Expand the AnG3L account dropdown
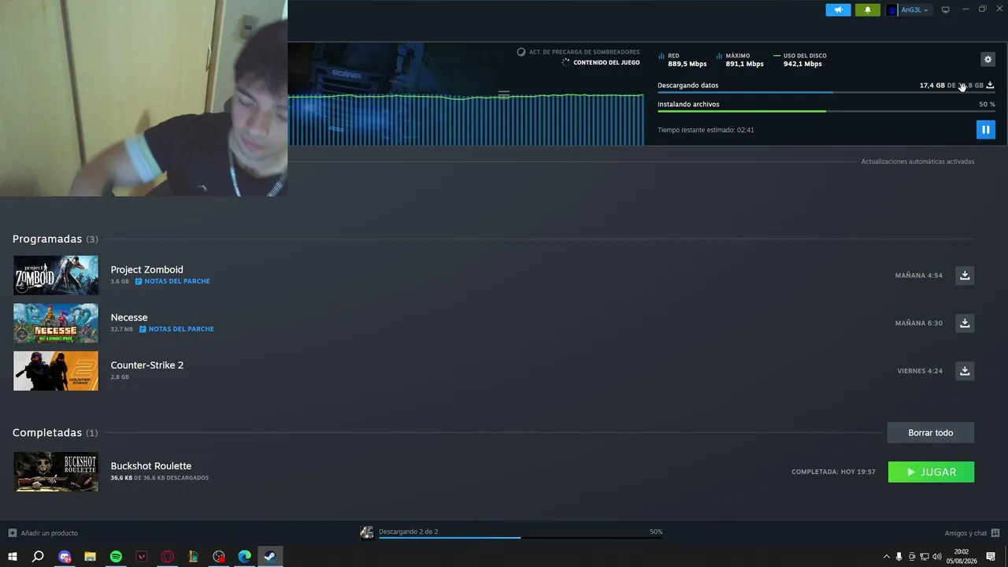This screenshot has width=1008, height=567. 915,9
